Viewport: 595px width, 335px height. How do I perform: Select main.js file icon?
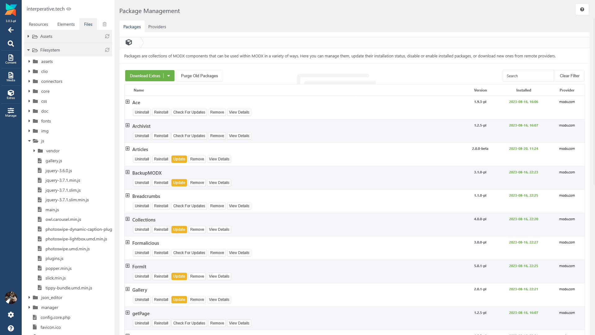[x=40, y=210]
